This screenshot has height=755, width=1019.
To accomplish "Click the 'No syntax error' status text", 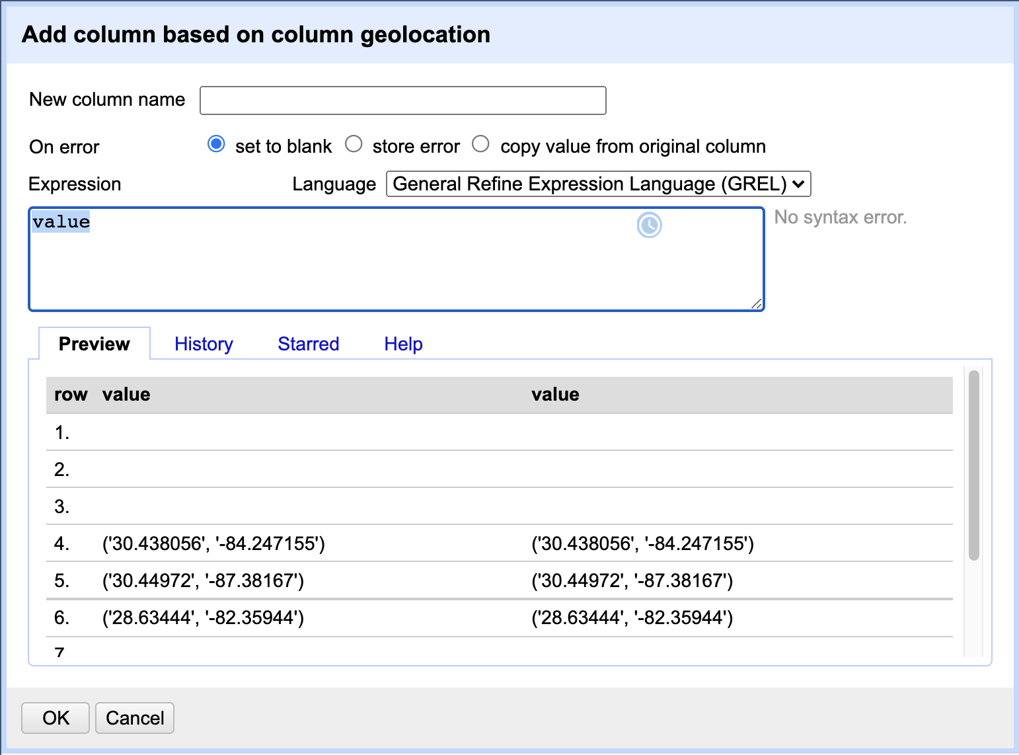I will pos(841,218).
